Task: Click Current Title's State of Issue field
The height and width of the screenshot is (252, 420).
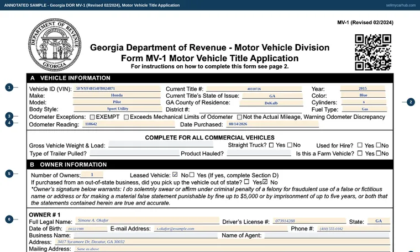Action: (272, 96)
